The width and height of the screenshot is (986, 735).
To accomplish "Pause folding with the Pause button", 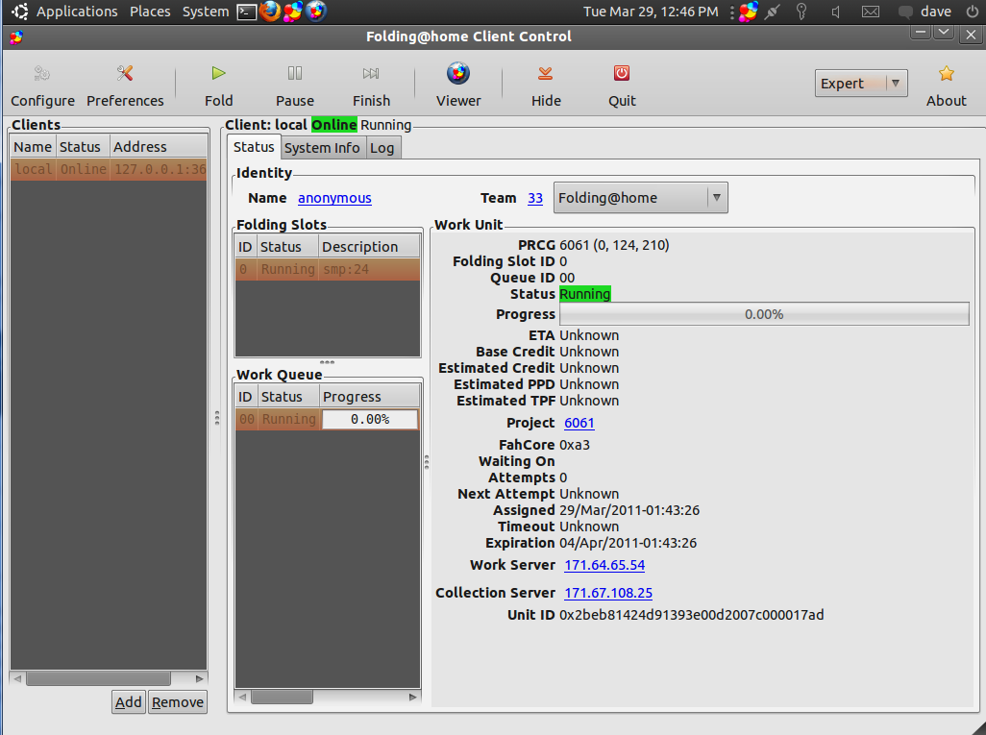I will 294,86.
